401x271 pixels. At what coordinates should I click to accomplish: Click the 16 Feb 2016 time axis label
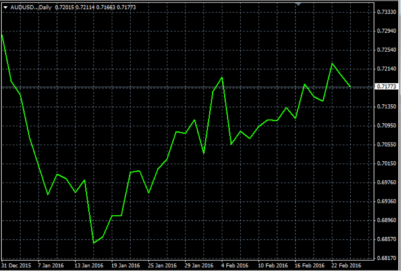[309, 266]
